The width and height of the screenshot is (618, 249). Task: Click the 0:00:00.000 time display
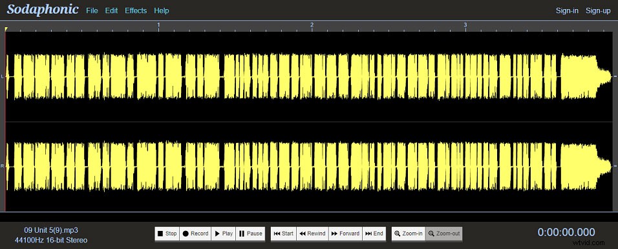566,232
